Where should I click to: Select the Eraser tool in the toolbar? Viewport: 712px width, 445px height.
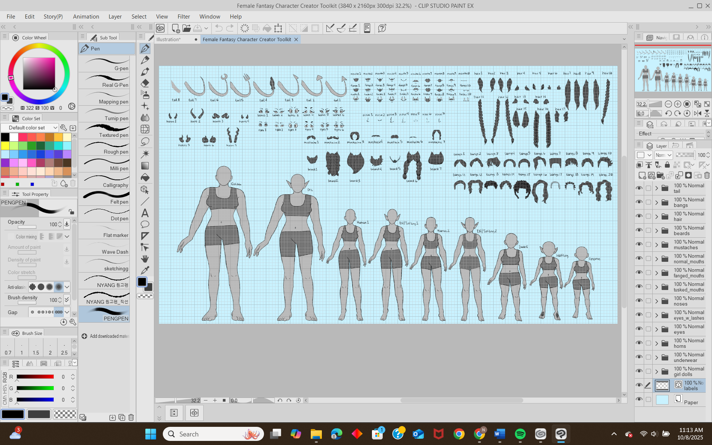coord(145,83)
